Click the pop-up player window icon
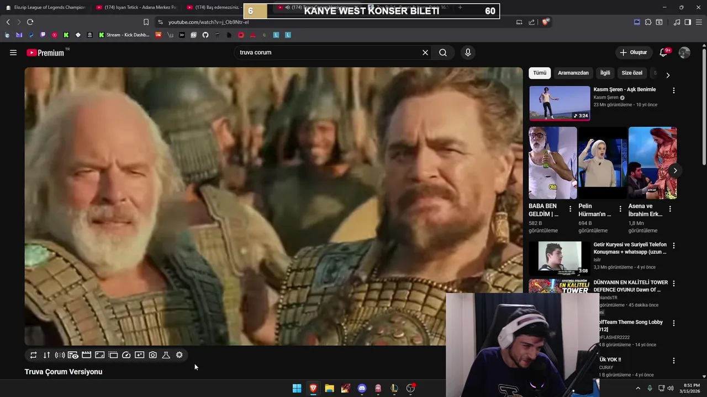707x397 pixels. 113,355
